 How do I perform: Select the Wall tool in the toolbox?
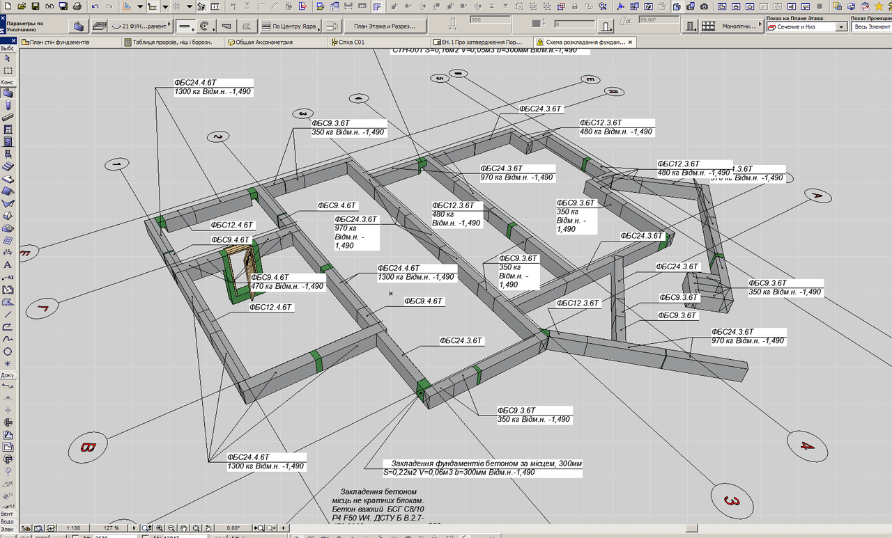pyautogui.click(x=8, y=93)
